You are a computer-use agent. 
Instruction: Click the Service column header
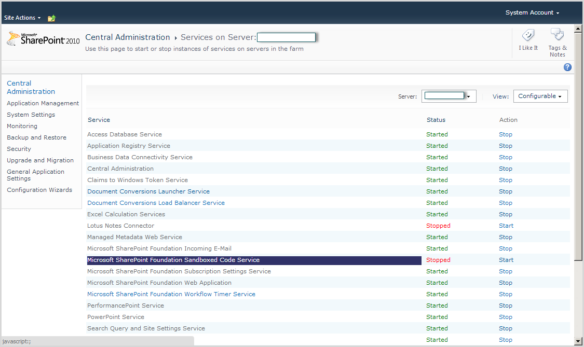[99, 120]
